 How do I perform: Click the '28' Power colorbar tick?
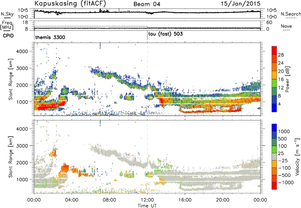point(281,55)
